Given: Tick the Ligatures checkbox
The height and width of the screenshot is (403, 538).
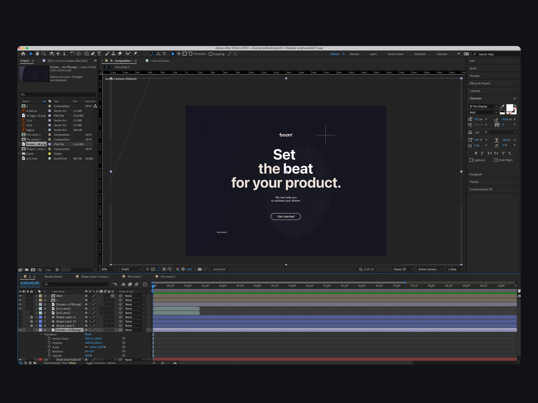Looking at the screenshot, I should tap(471, 160).
